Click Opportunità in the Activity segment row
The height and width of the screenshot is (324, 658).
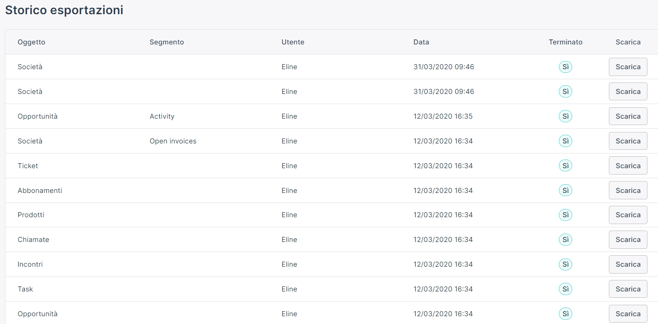pyautogui.click(x=38, y=116)
